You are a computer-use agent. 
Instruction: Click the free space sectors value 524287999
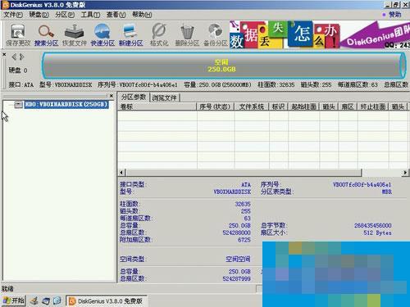click(x=236, y=278)
